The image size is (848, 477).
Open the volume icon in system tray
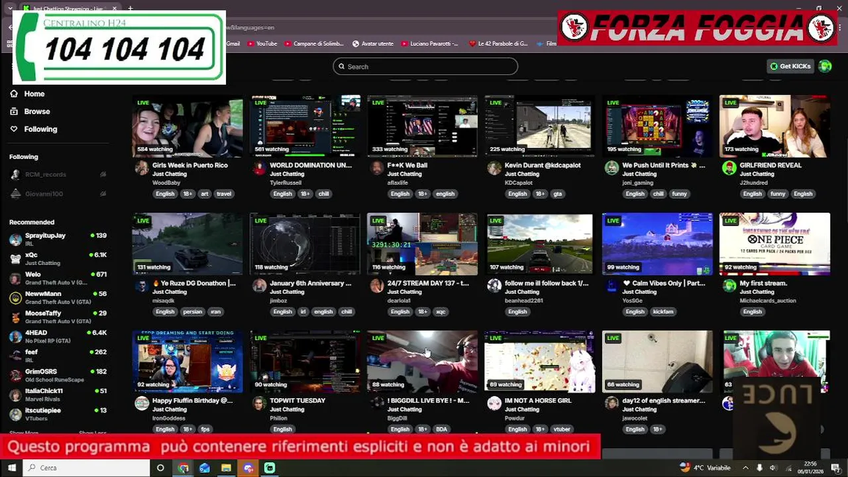[773, 468]
